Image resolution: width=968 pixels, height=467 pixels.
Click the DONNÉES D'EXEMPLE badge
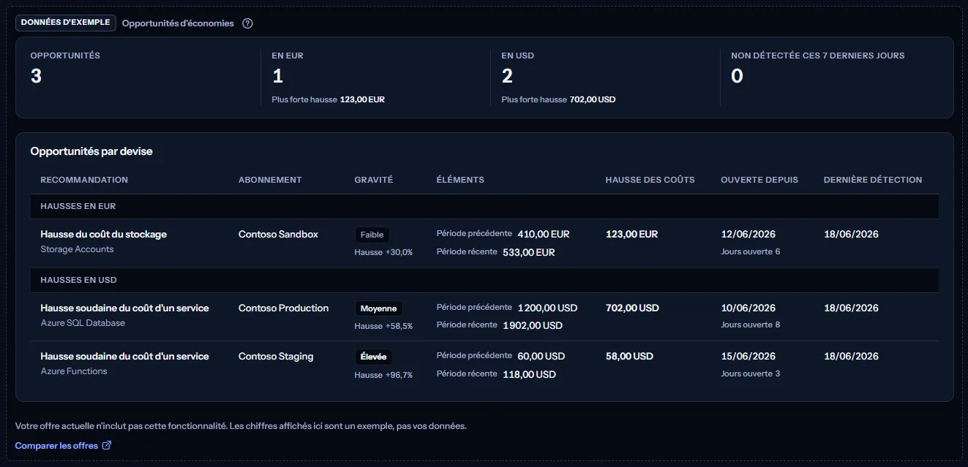click(66, 23)
